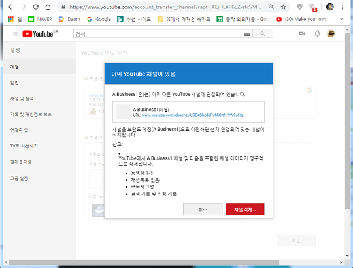Image resolution: width=353 pixels, height=268 pixels.
Task: Go back with browser back arrow
Action: 11,7
